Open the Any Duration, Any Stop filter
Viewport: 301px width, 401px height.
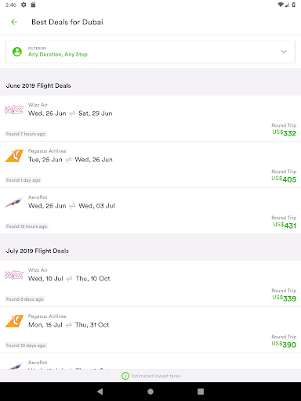click(x=150, y=52)
